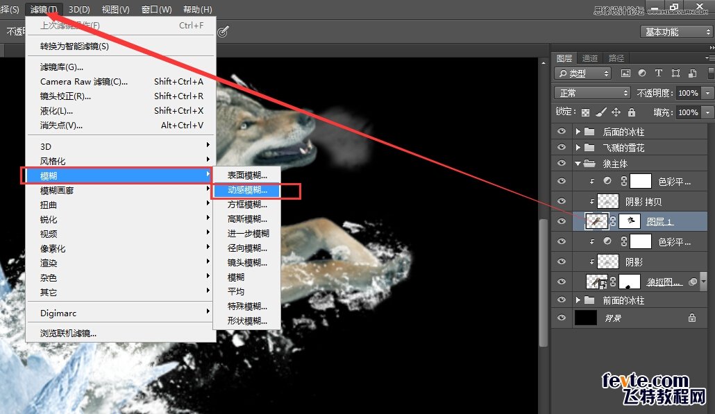
Task: Hide the 后面的冰柱 group
Action: coord(562,131)
